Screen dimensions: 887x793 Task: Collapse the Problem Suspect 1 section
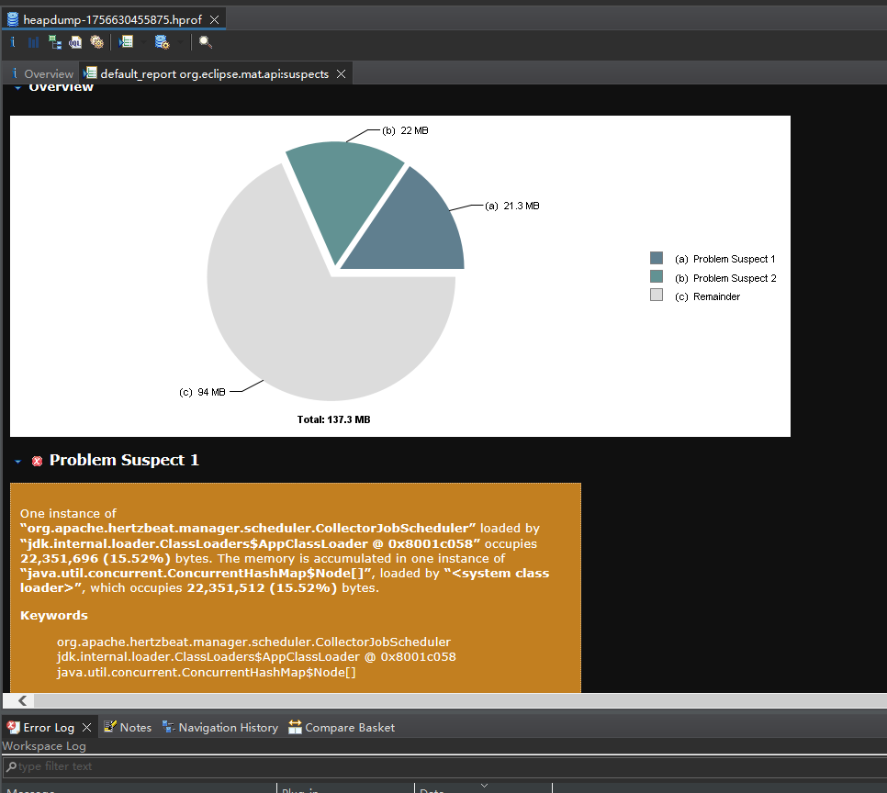tap(17, 462)
